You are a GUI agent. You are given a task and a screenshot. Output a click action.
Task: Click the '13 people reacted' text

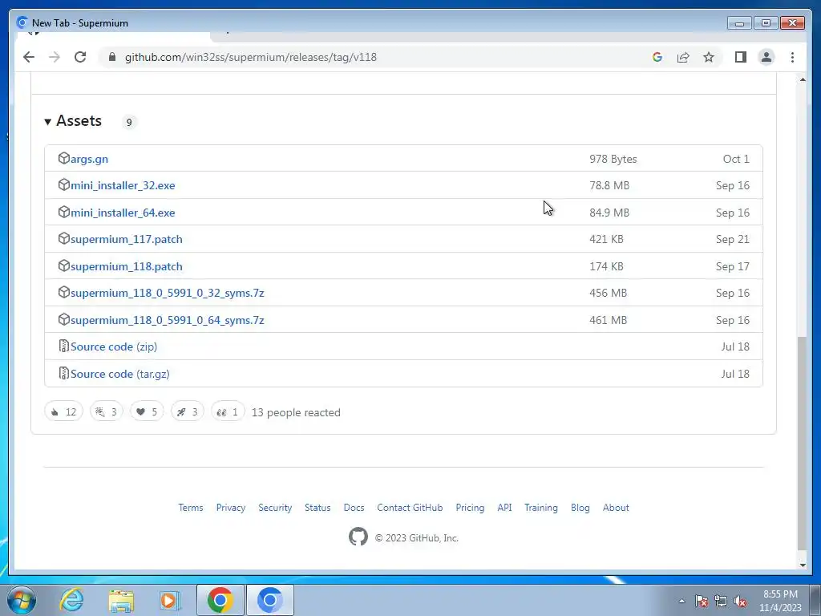coord(296,412)
